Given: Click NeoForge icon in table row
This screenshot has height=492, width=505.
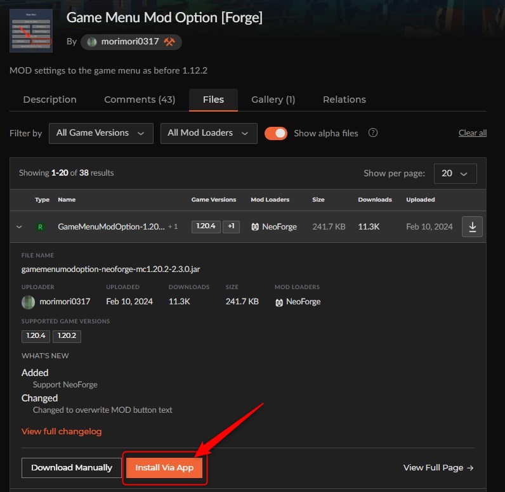Looking at the screenshot, I should pyautogui.click(x=255, y=227).
